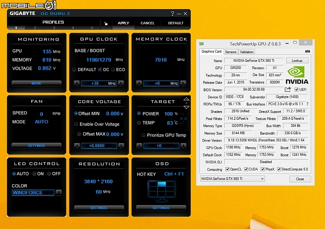Enable Over Voltage checkbox
Screen dimensions: 325x229
tap(76, 124)
